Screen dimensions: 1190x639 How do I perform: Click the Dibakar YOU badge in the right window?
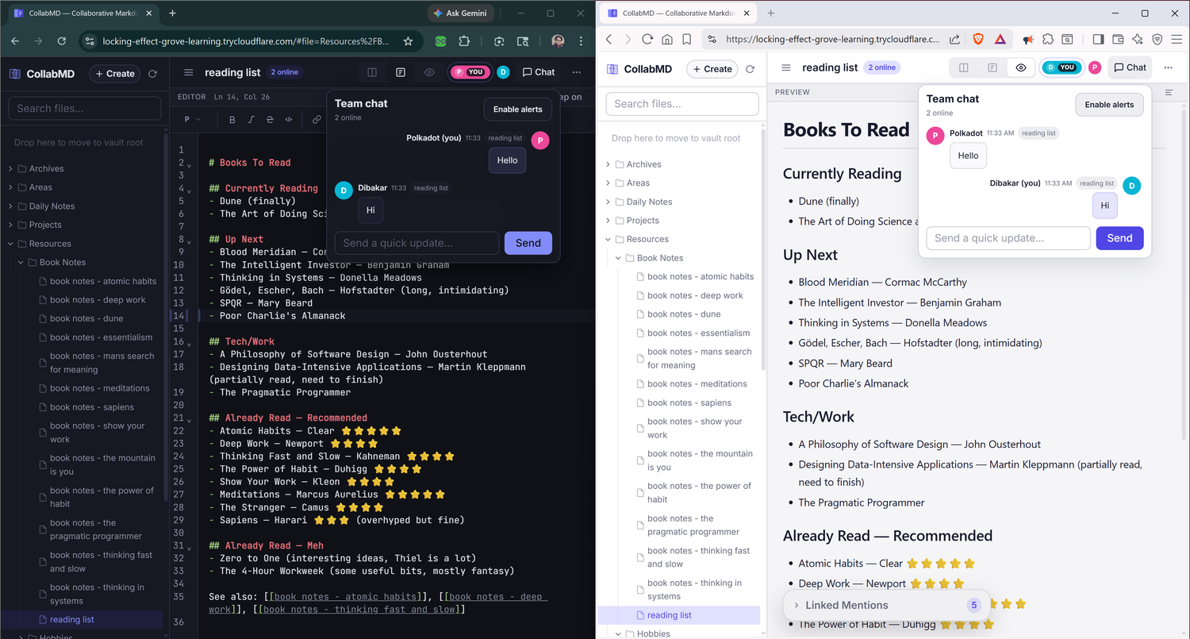1061,67
